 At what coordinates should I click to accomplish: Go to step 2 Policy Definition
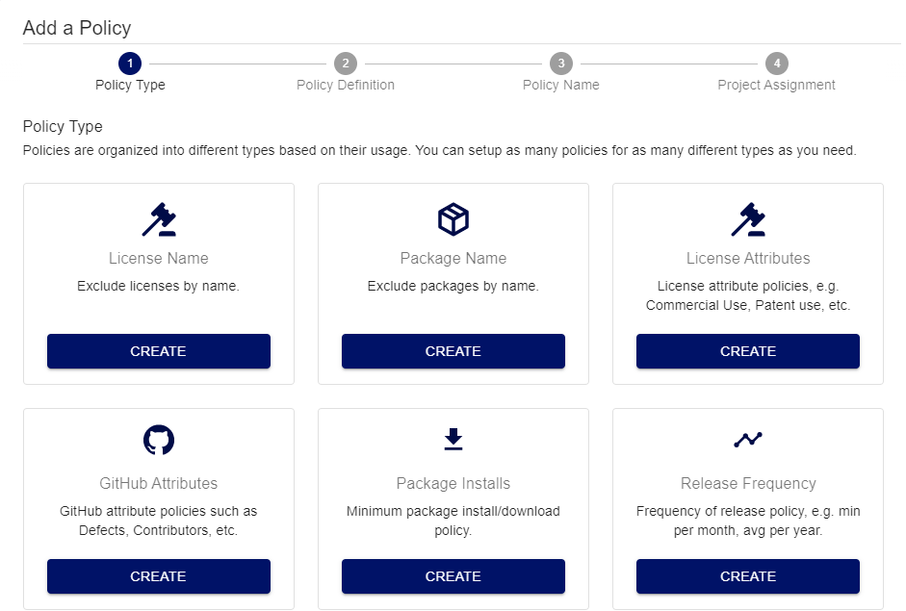pyautogui.click(x=345, y=64)
